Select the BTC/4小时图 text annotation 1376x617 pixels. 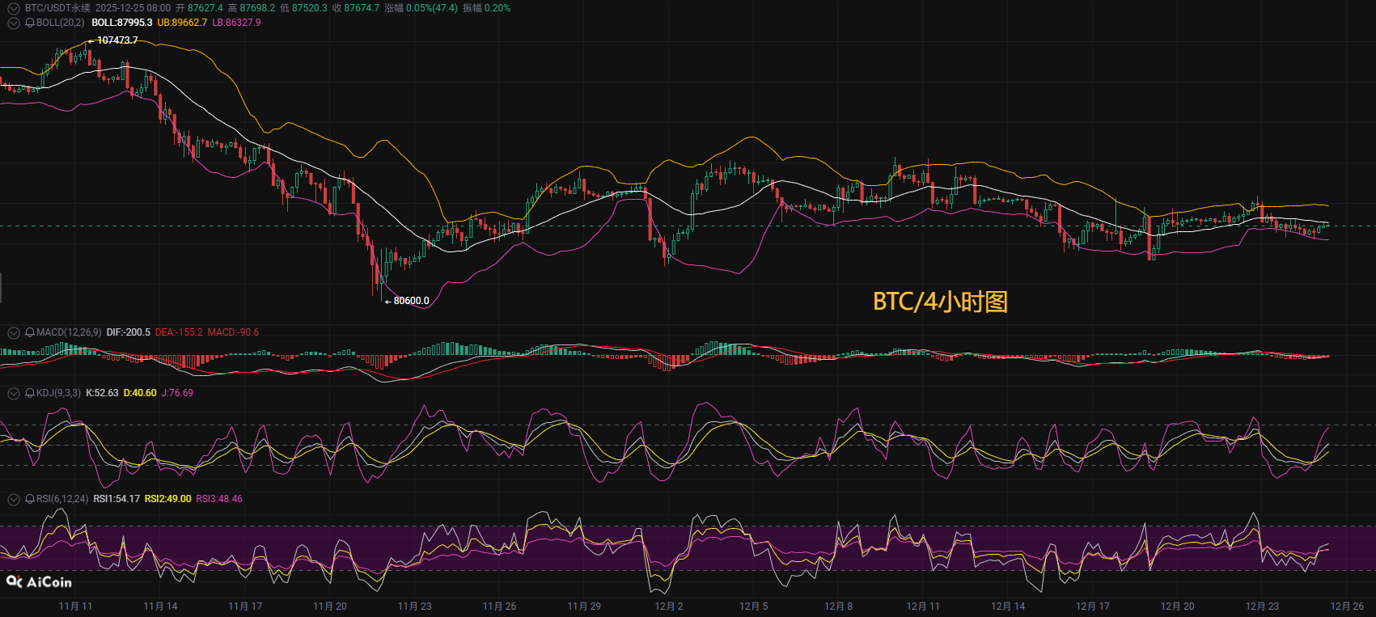940,302
